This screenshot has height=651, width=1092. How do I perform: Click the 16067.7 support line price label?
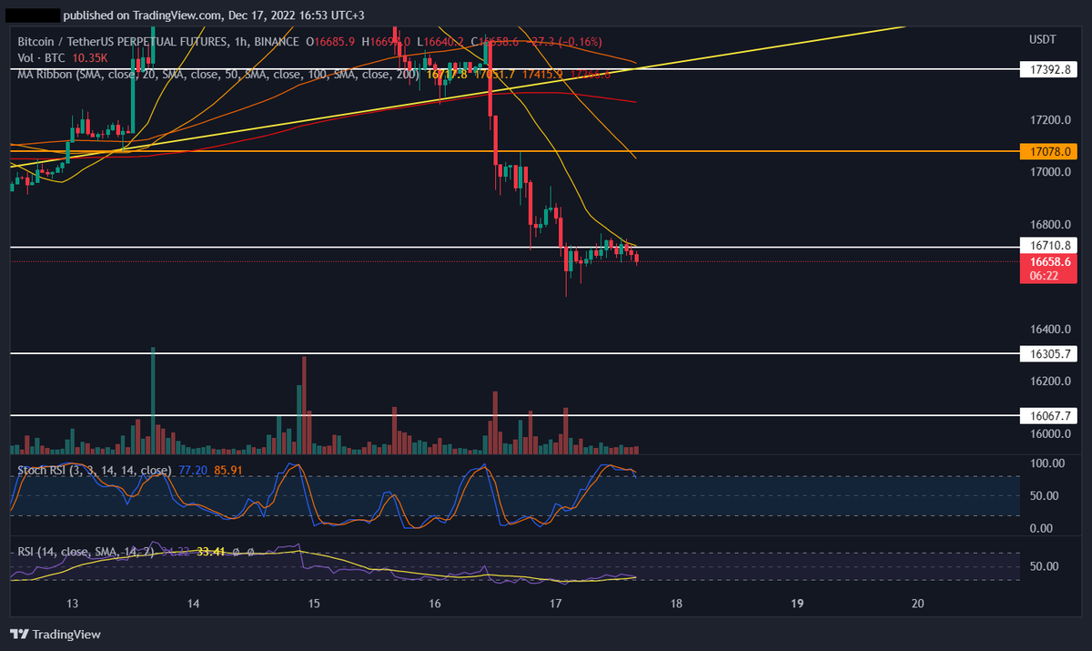coord(1051,415)
